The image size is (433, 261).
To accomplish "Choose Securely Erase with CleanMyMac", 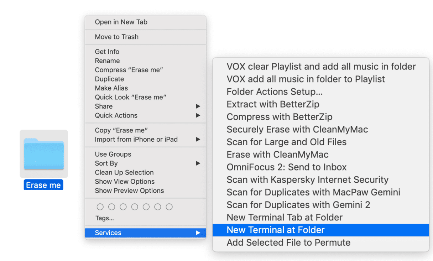I will [297, 129].
